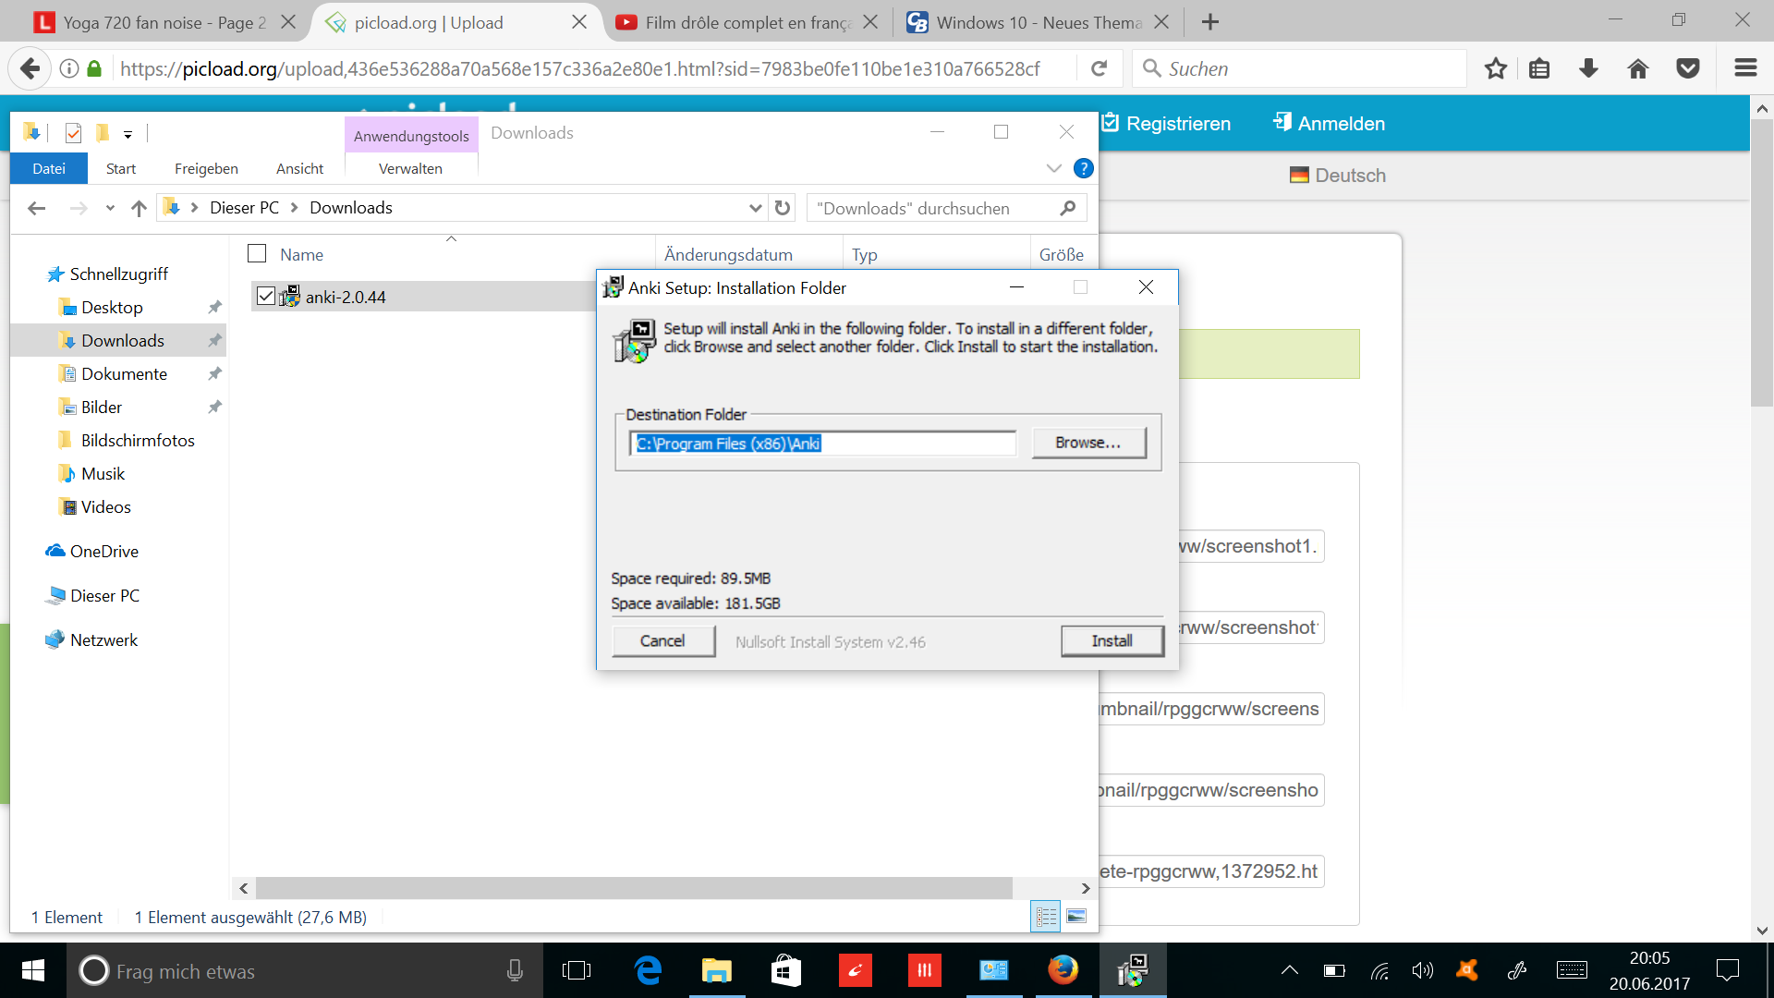Open the Ansicht ribbon tab

click(299, 168)
